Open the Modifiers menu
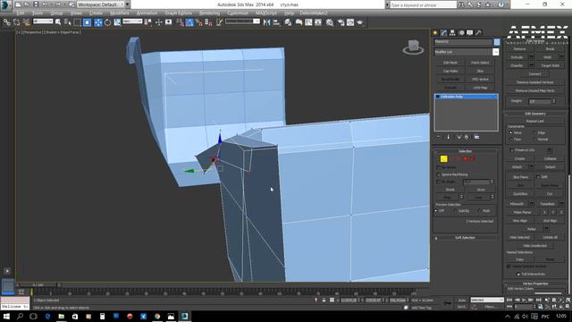The image size is (572, 322). (119, 13)
